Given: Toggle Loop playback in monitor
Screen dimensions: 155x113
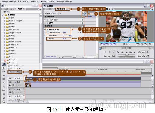Looking at the screenshot, I should (x=139, y=52).
